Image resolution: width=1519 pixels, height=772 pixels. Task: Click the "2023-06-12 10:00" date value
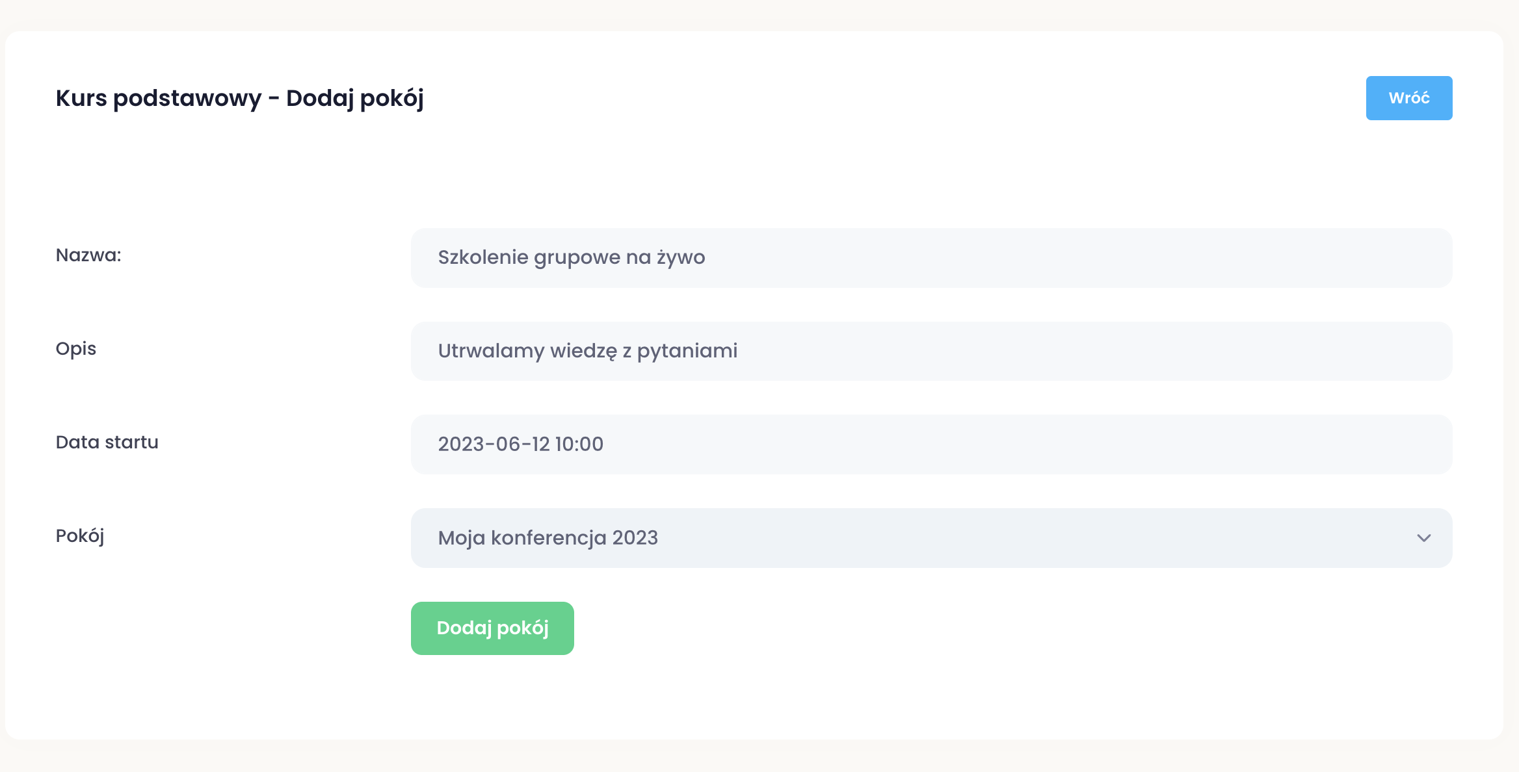[x=520, y=444]
